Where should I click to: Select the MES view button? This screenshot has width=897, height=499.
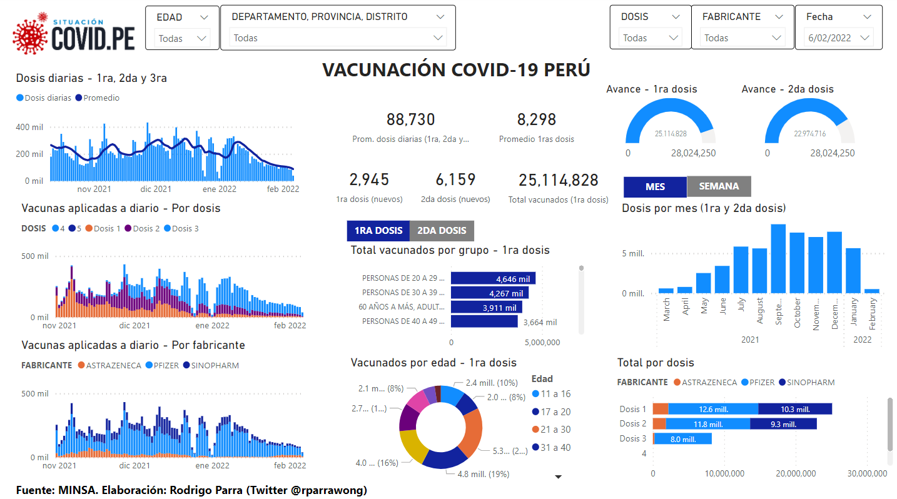point(656,186)
